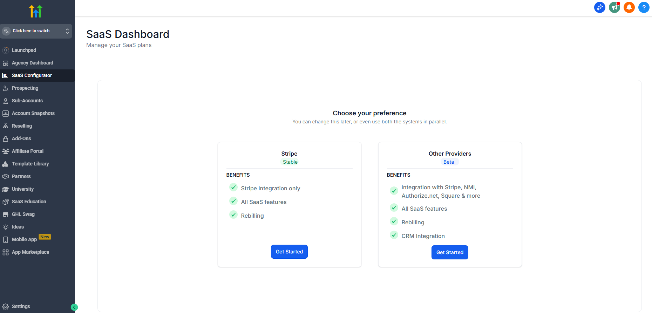Click the green megaphone announcements icon
The image size is (652, 313).
click(614, 7)
